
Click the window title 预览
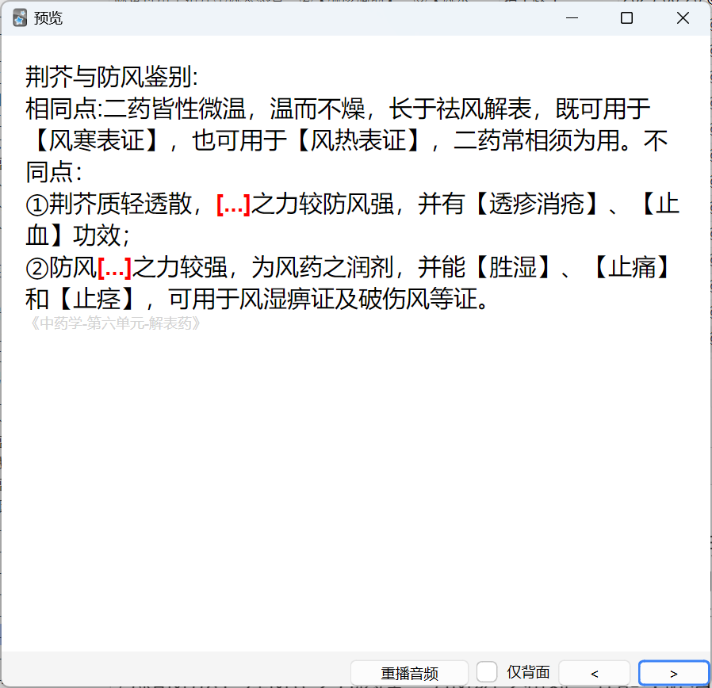pyautogui.click(x=48, y=18)
